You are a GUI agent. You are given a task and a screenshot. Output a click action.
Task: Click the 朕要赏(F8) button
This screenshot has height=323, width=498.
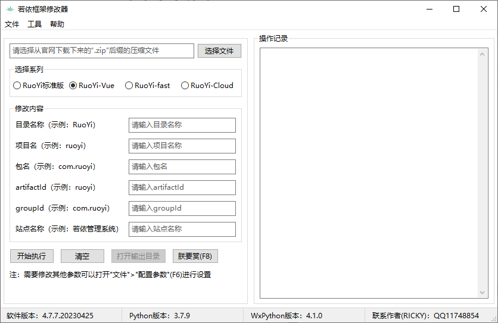coord(195,256)
